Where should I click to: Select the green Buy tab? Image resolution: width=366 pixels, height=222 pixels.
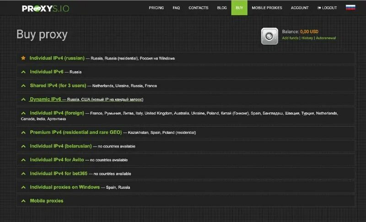click(x=239, y=8)
